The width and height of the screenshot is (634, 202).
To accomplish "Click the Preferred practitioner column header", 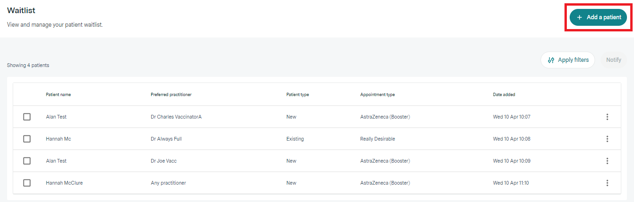I will 171,95.
